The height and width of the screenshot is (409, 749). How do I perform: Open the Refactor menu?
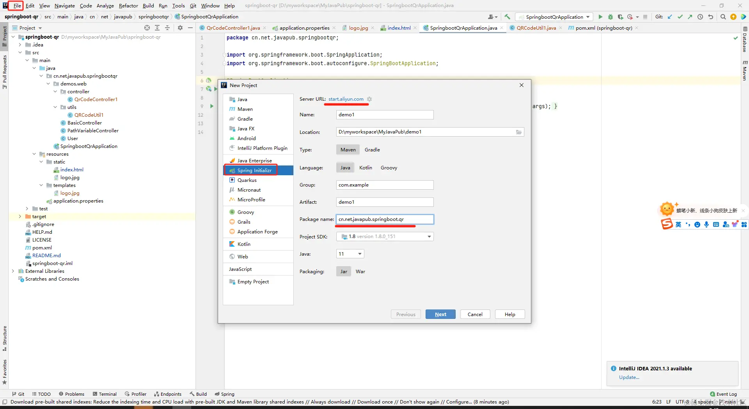click(x=128, y=5)
